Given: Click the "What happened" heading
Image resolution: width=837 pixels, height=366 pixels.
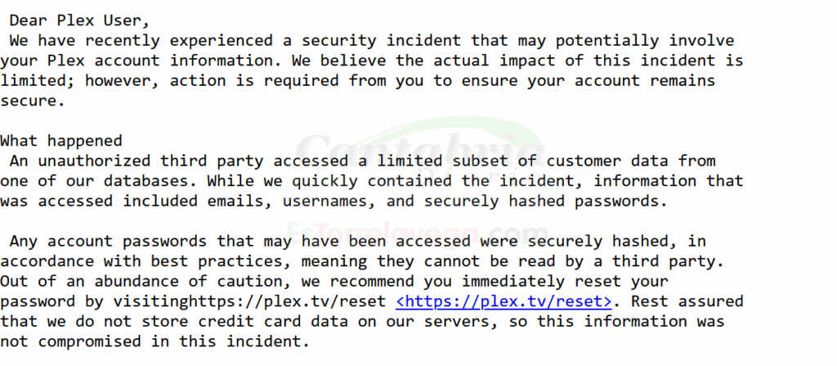Looking at the screenshot, I should click(x=61, y=141).
